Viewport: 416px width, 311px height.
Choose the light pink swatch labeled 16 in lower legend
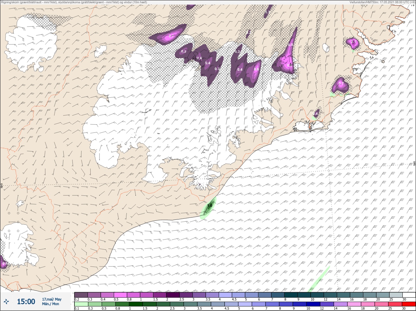[x=355, y=304]
